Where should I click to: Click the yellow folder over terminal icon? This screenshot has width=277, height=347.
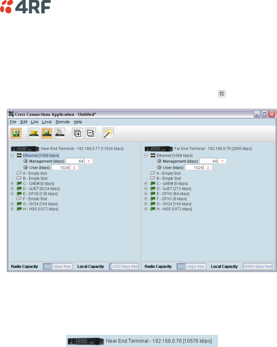click(x=34, y=133)
